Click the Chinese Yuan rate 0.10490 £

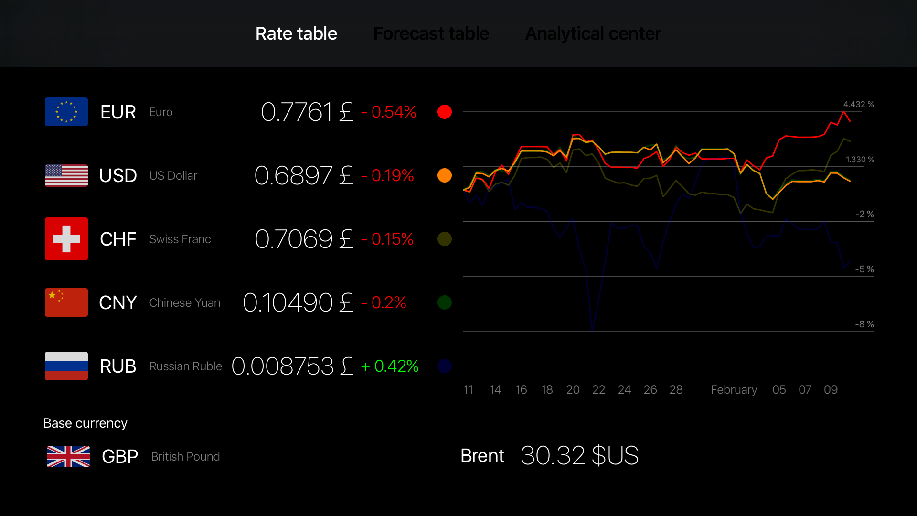coord(298,302)
